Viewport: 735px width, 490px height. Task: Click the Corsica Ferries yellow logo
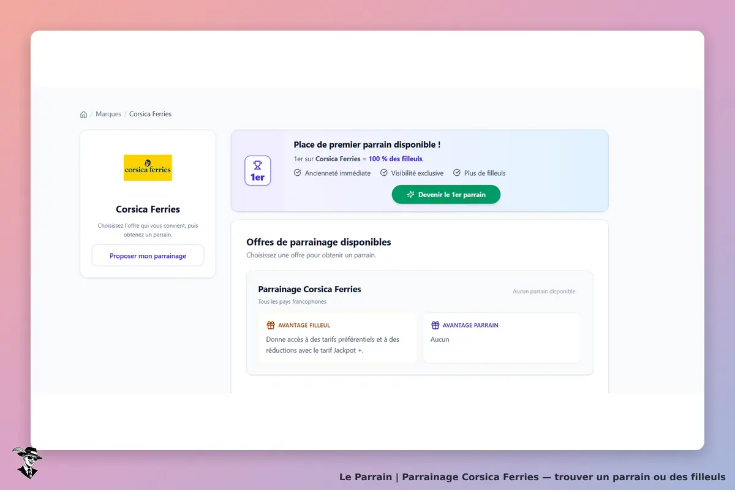click(x=148, y=167)
